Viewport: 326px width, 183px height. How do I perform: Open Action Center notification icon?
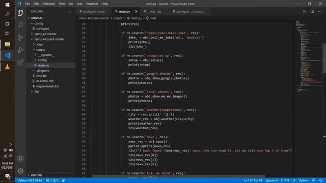(8, 176)
